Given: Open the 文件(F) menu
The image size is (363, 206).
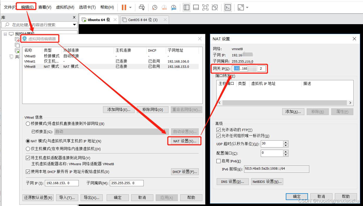Looking at the screenshot, I should (x=10, y=7).
